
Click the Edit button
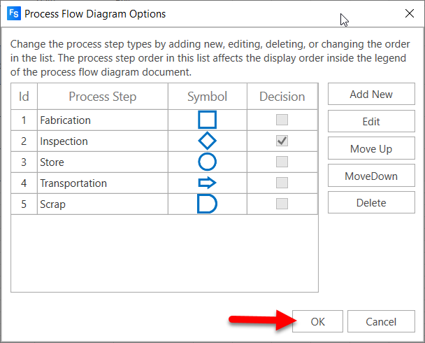coord(371,121)
